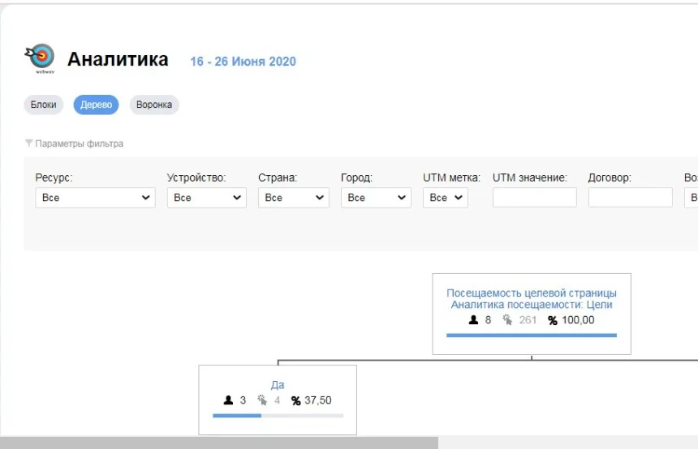
Task: Click the percent icon in root node
Action: [552, 320]
